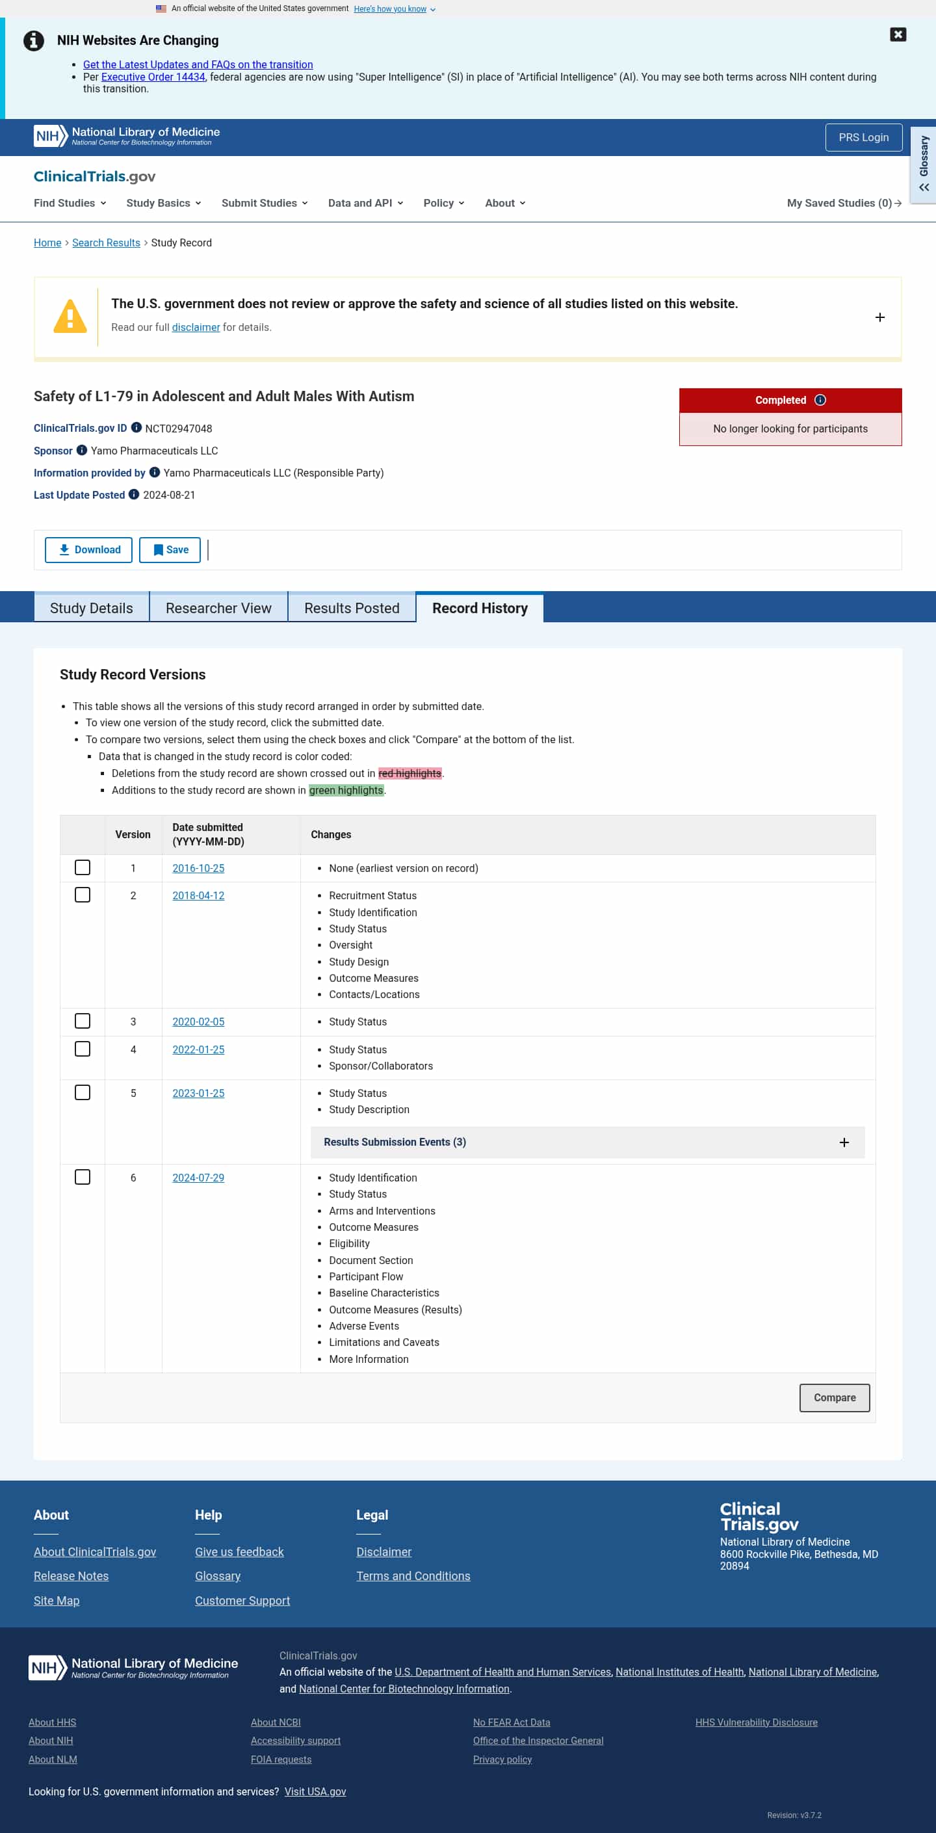Open version submitted 2016-10-25
Viewport: 936px width, 1833px height.
coord(198,868)
